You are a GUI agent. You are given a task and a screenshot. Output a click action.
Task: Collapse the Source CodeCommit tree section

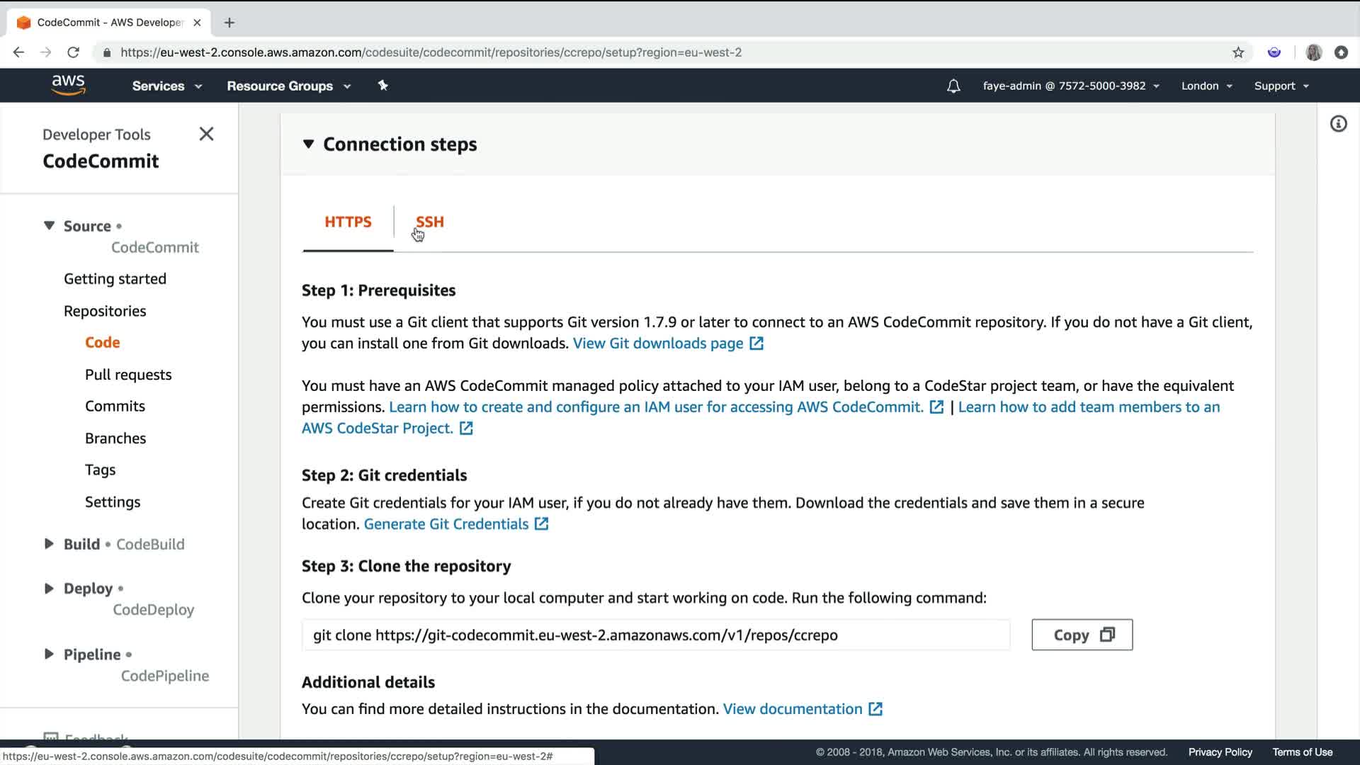click(49, 226)
